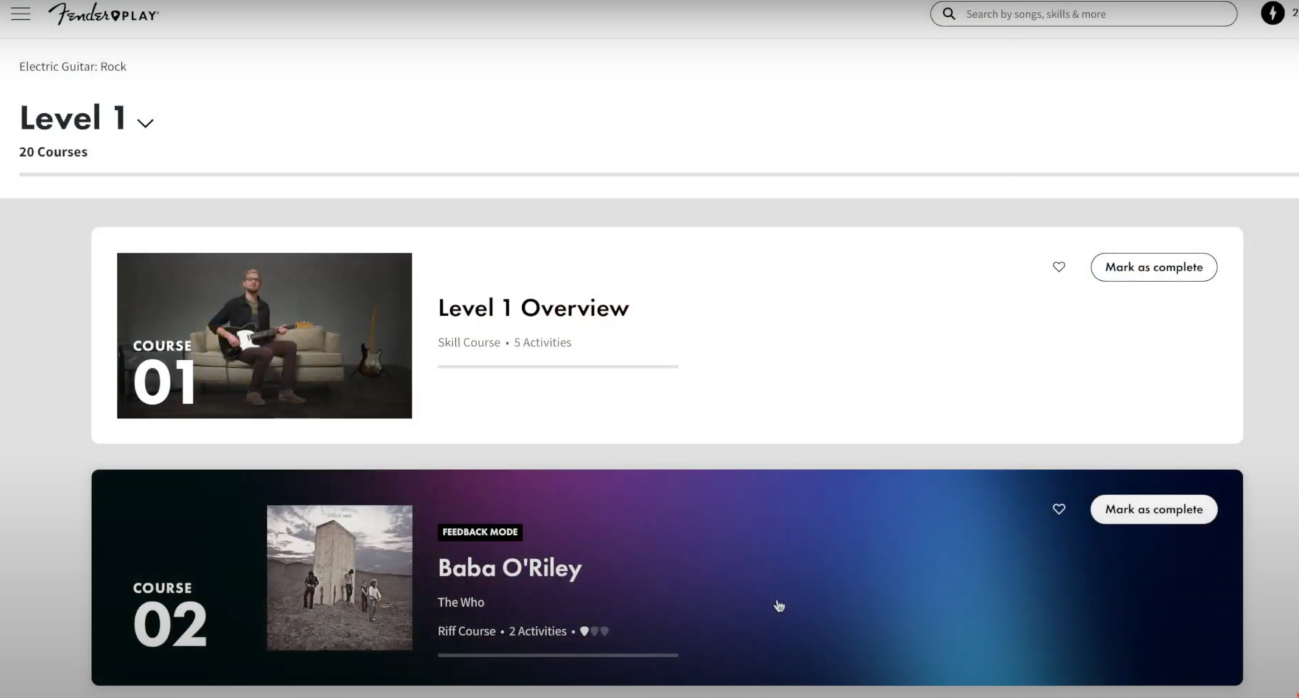This screenshot has height=698, width=1299.
Task: Mark Baba O'Riley as complete
Action: [x=1154, y=509]
